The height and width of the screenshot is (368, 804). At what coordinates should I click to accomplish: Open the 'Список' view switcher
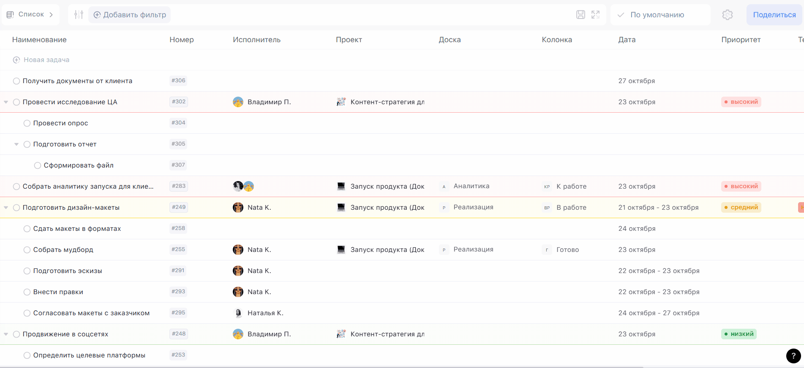click(30, 15)
